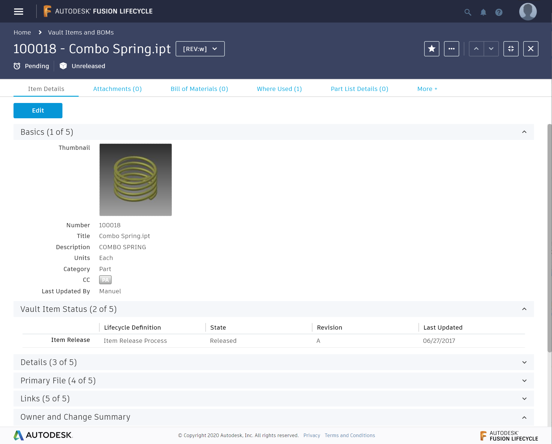Expand the Primary File (4 of 5) section
The image size is (552, 444).
[x=524, y=381]
